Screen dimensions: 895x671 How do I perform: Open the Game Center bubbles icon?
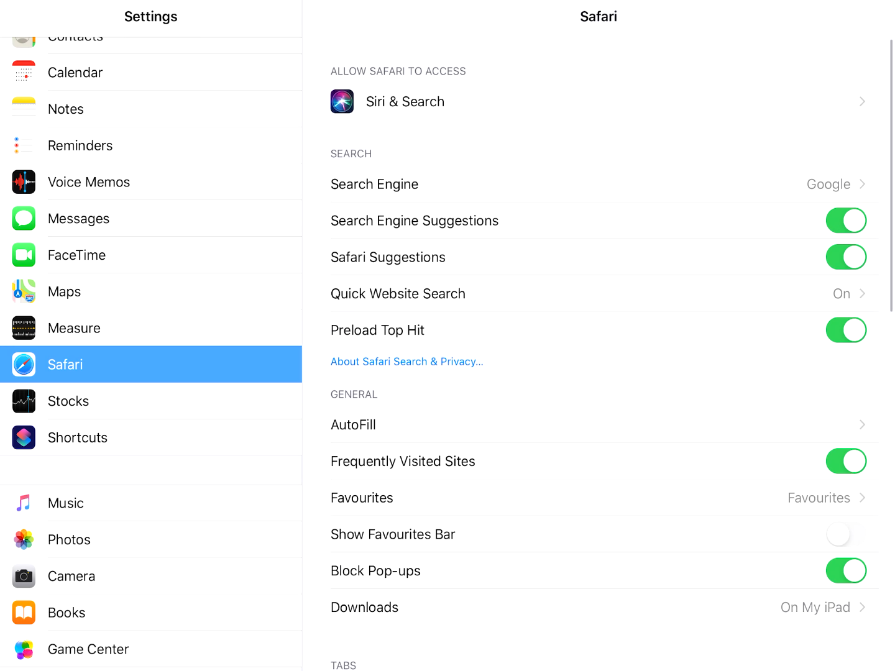coord(24,649)
